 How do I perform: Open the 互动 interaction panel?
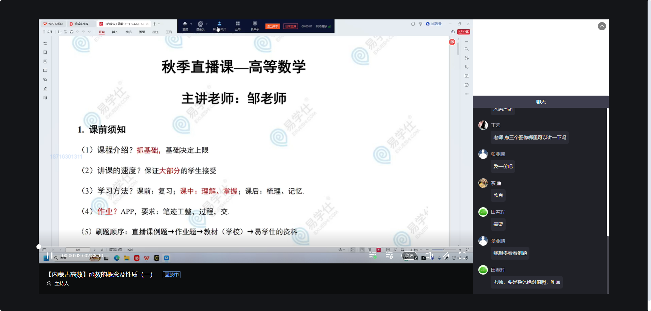(x=238, y=26)
